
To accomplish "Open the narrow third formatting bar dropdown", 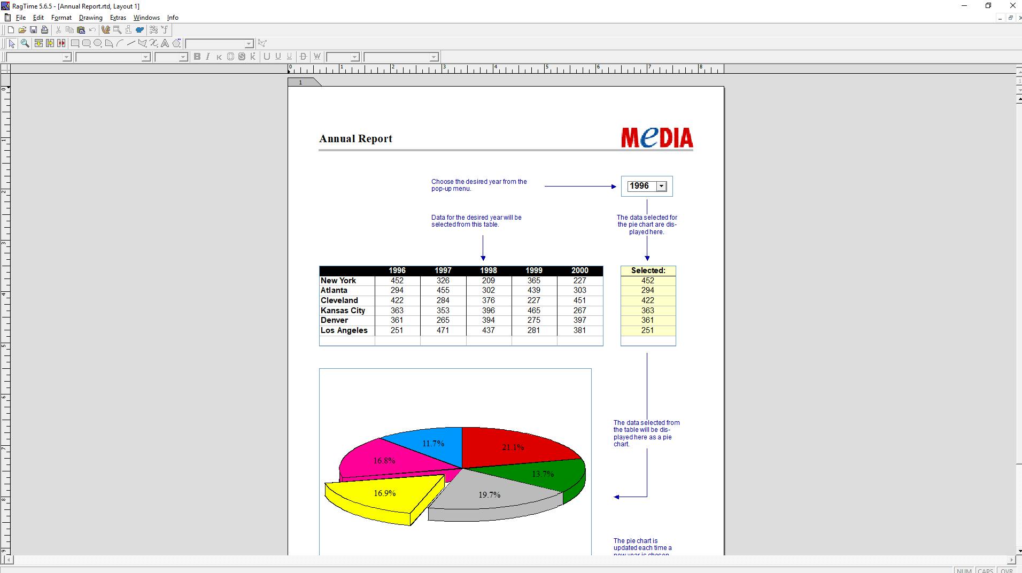I will point(183,57).
